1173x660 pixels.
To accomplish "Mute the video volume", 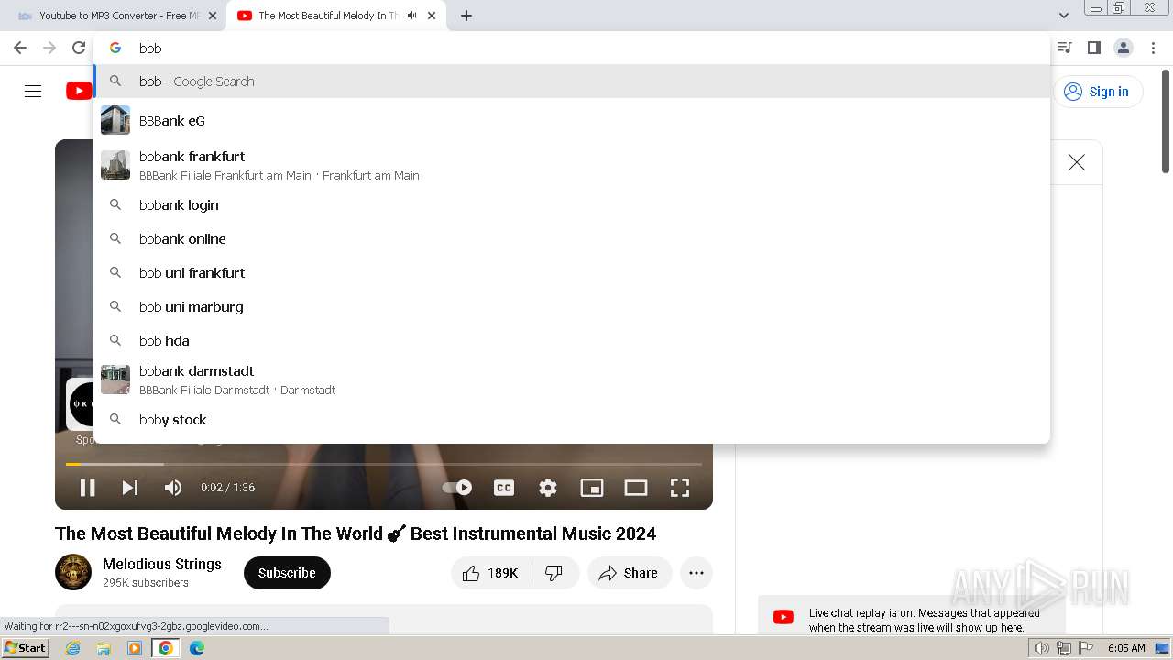I will click(x=173, y=488).
